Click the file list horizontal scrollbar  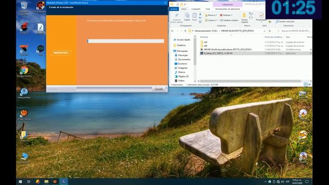(250, 81)
